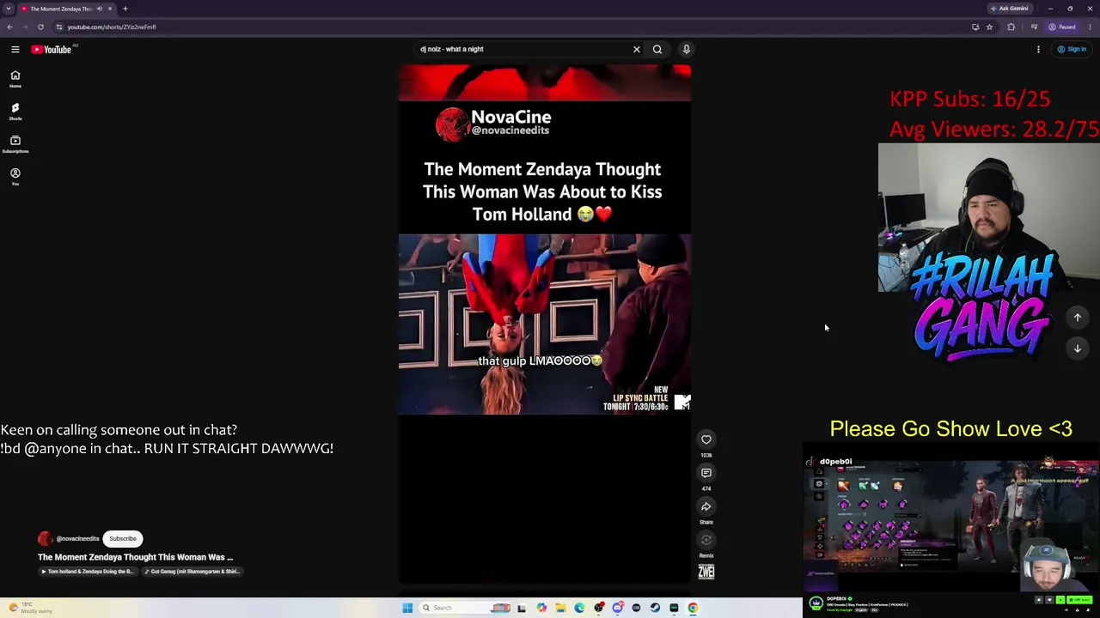The height and width of the screenshot is (618, 1100).
Task: Remix this Short
Action: [x=706, y=540]
